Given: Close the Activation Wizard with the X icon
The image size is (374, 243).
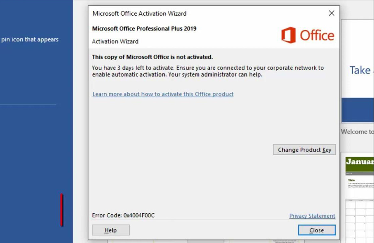Looking at the screenshot, I should tap(331, 13).
